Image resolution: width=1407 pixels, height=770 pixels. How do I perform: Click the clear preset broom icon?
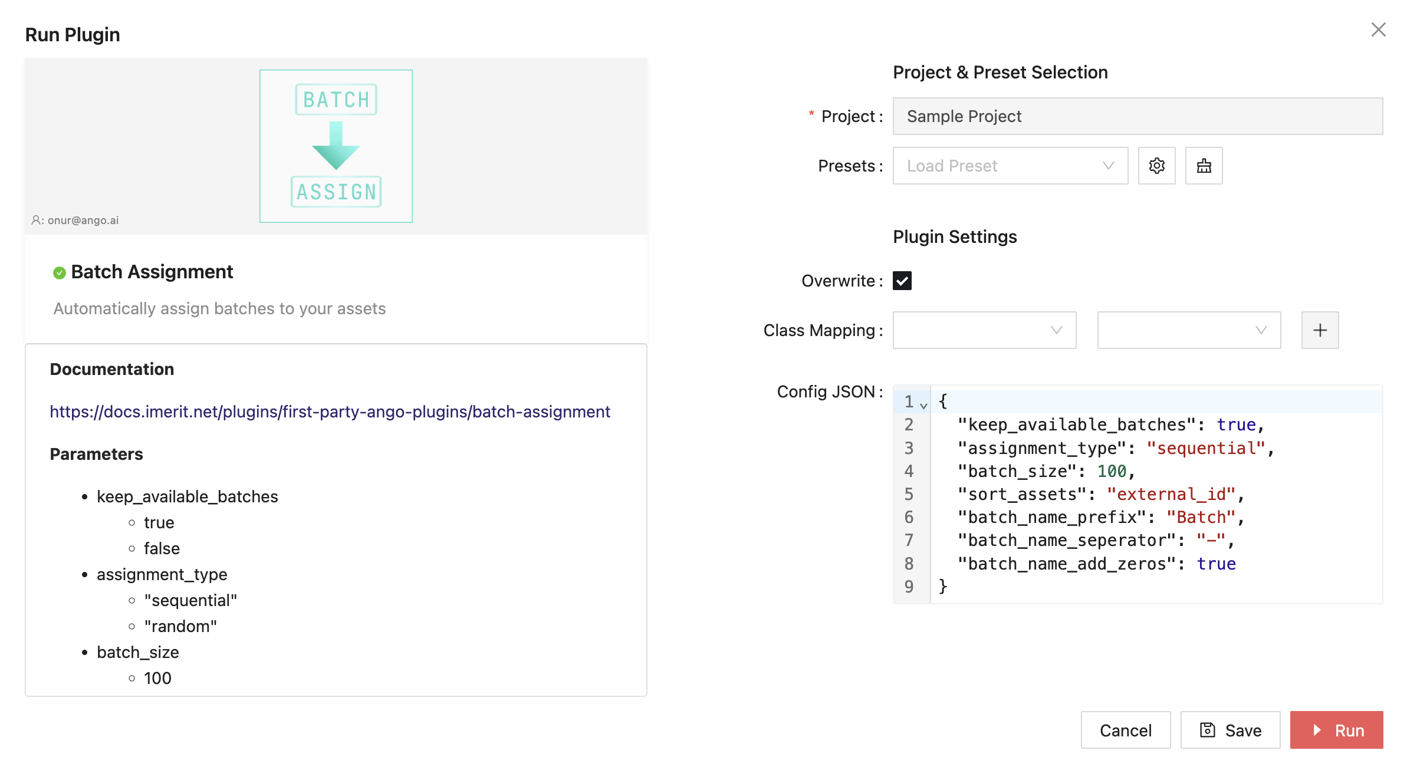1204,166
